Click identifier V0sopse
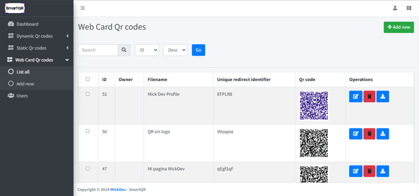This screenshot has height=196, width=419. [x=225, y=131]
